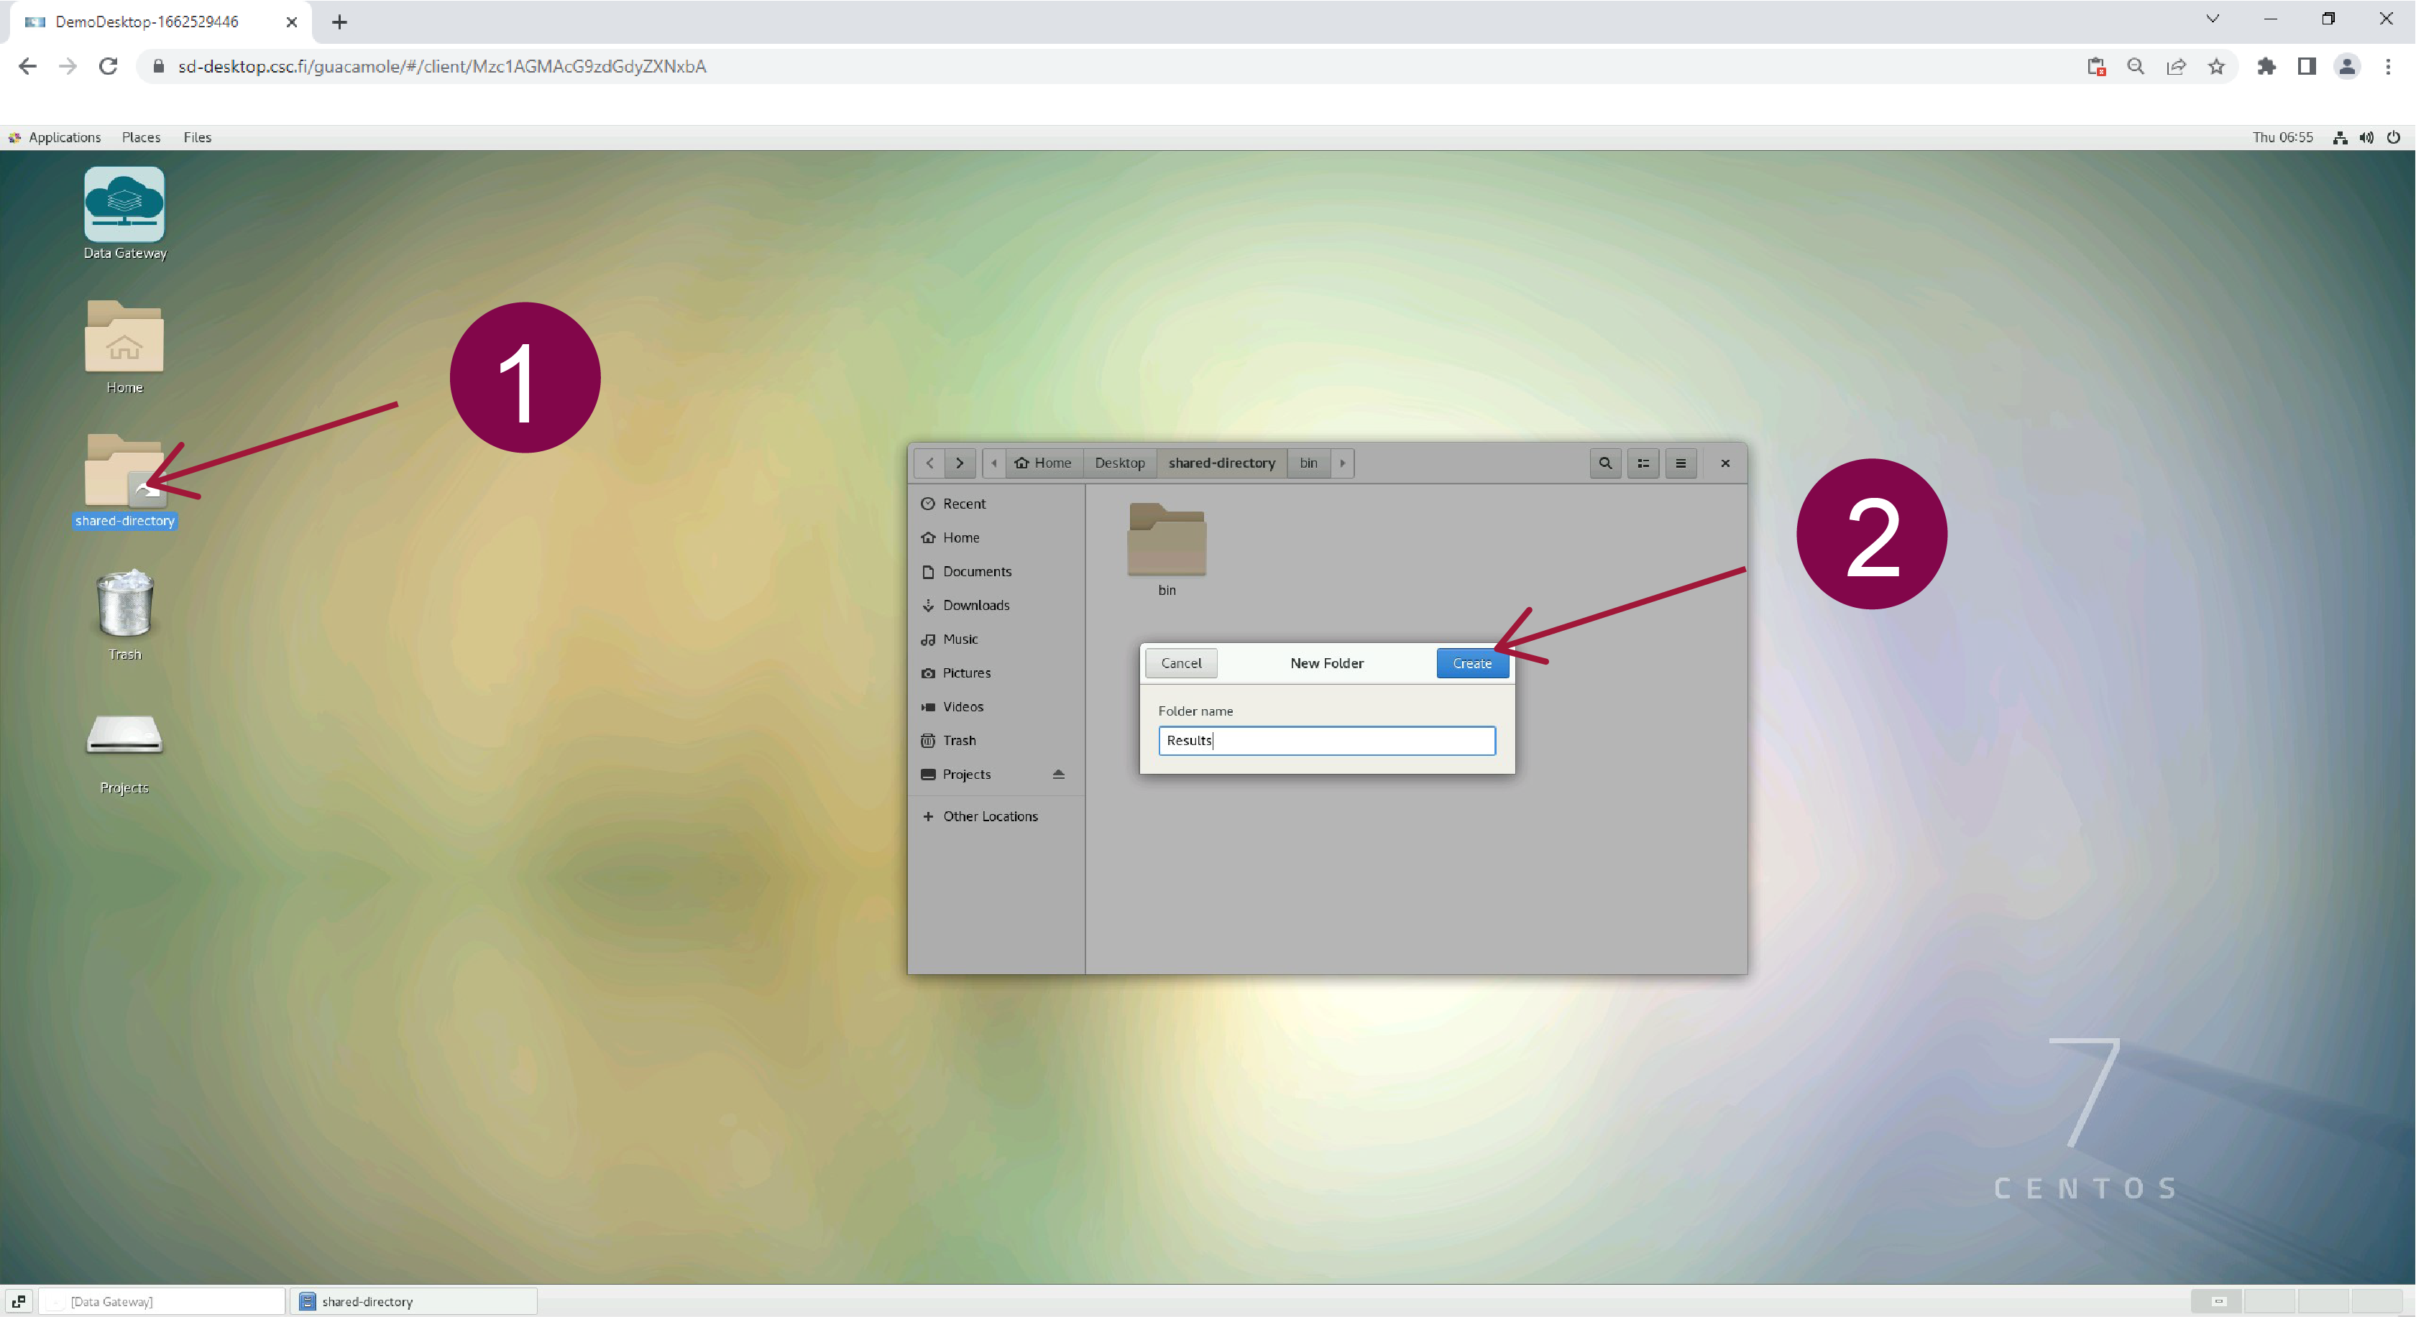This screenshot has width=2416, height=1317.
Task: Go forward in the file manager
Action: (960, 463)
